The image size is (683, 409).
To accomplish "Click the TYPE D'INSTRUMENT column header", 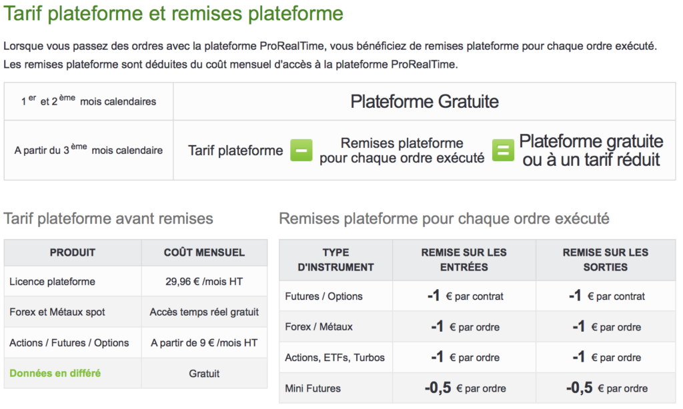I will coord(336,260).
